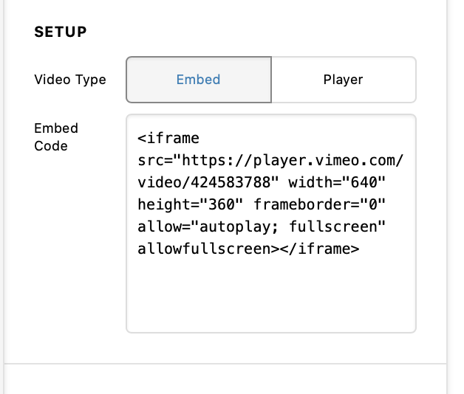The height and width of the screenshot is (394, 464).
Task: Click the height="360" attribute
Action: click(191, 204)
